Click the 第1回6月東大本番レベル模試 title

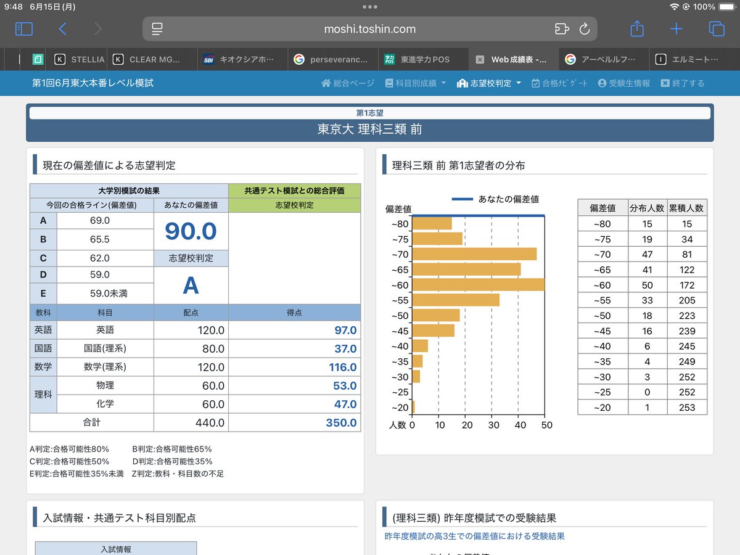[x=92, y=83]
